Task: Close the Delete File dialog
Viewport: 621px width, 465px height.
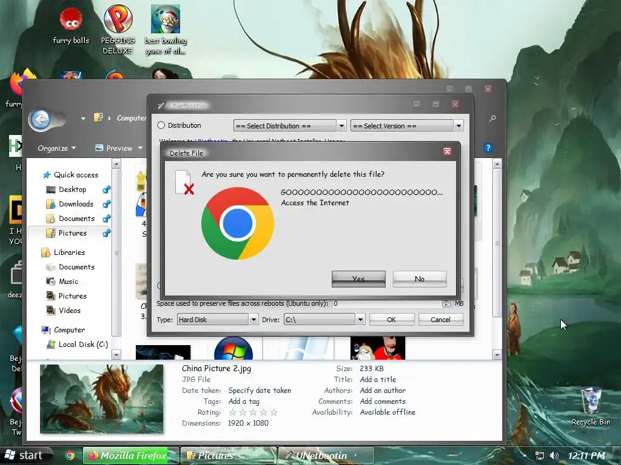Action: [447, 151]
